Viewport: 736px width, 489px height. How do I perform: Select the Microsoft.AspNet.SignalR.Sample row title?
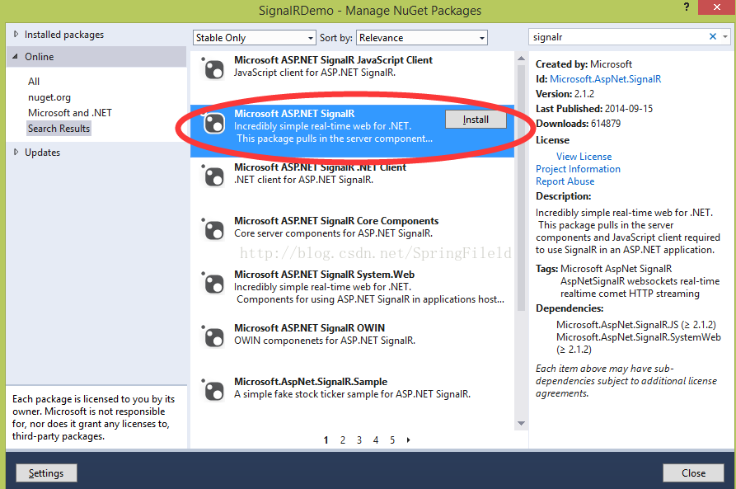[x=311, y=382]
